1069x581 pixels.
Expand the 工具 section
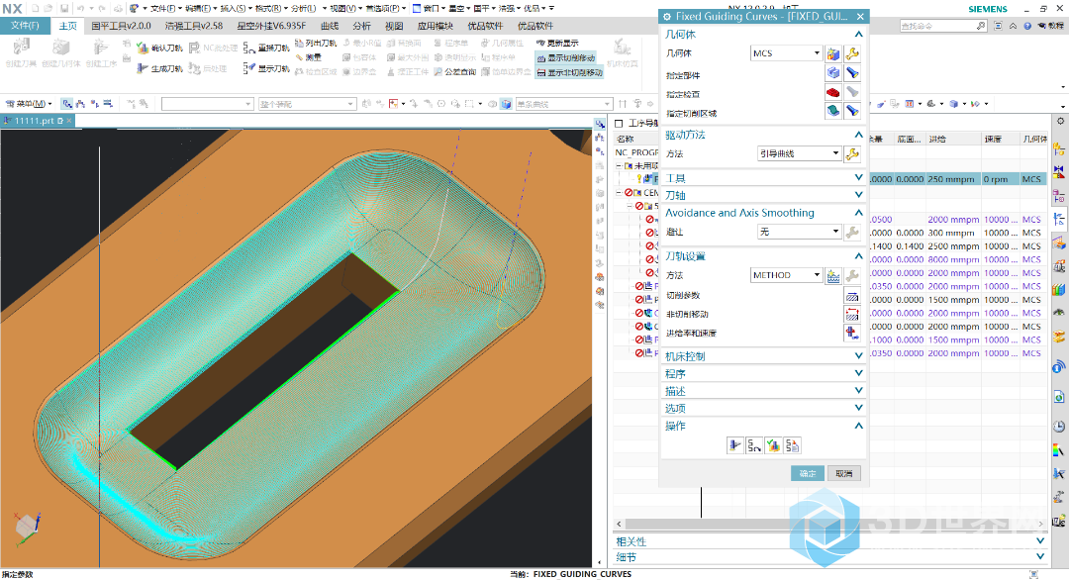(763, 179)
